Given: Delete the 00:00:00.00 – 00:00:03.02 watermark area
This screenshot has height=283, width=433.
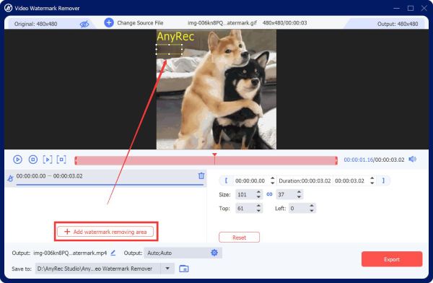Looking at the screenshot, I should tap(201, 175).
